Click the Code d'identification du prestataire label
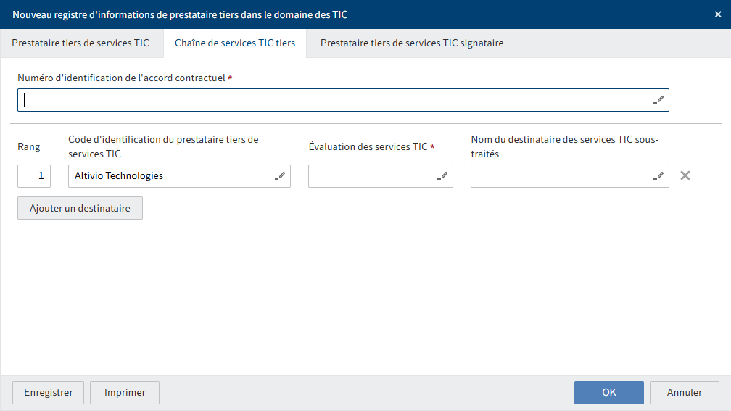This screenshot has height=411, width=731. 163,146
